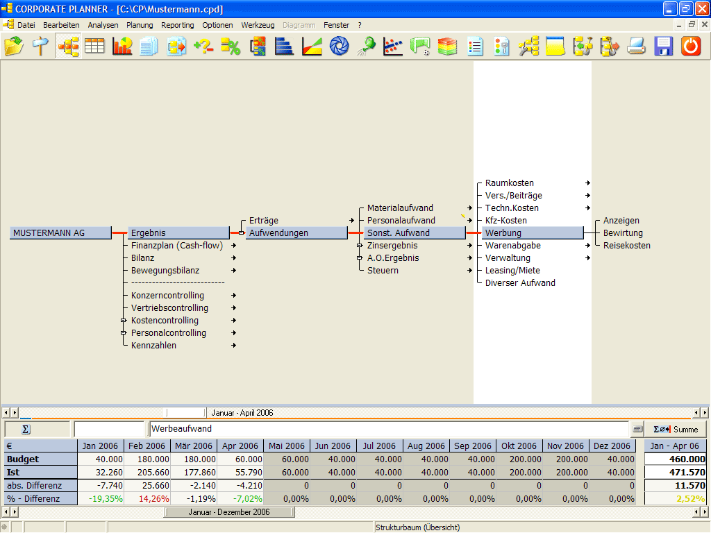This screenshot has width=711, height=533.
Task: Click the stacked documents toolbar icon
Action: click(149, 46)
